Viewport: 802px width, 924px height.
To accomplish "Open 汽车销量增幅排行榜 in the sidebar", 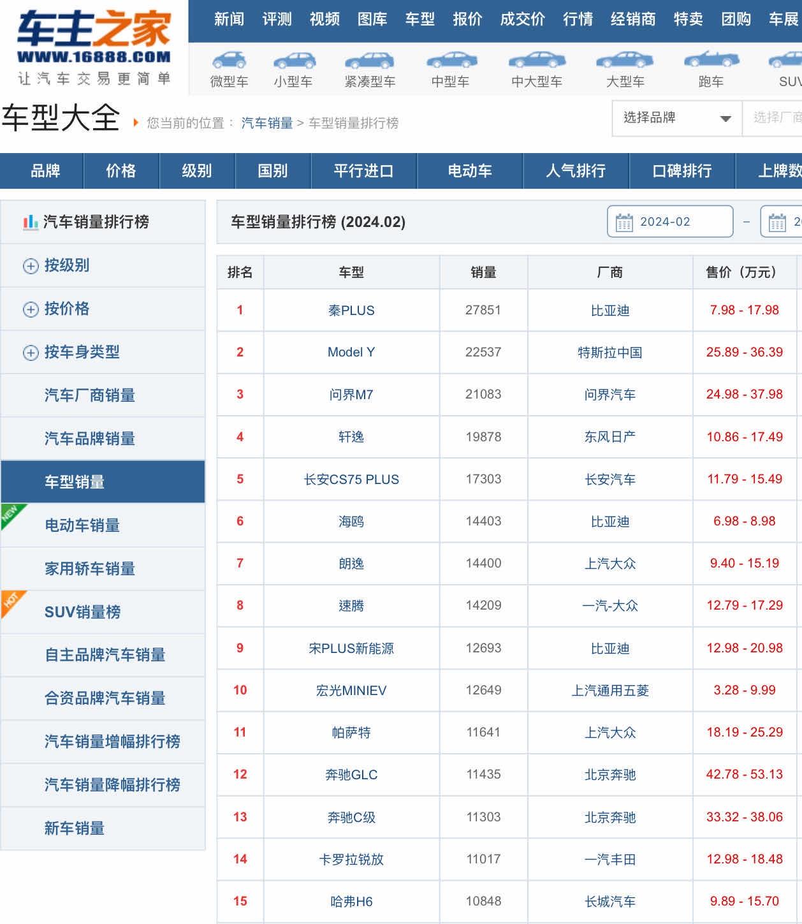I will click(112, 742).
